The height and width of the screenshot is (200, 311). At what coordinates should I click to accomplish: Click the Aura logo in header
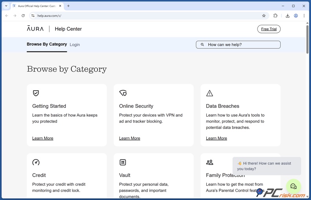tap(35, 29)
